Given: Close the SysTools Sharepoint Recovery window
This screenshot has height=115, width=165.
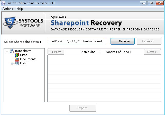Looking at the screenshot, I should coord(160,3).
